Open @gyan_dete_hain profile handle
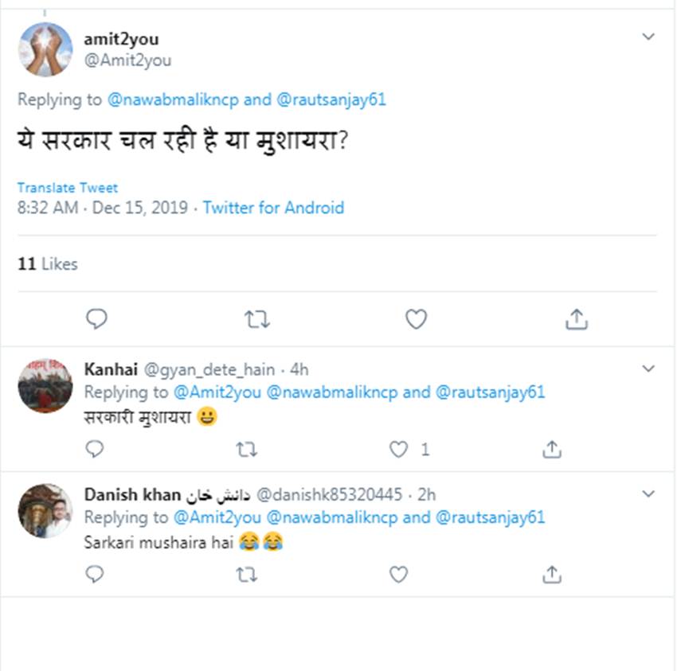The image size is (677, 671). [x=209, y=369]
